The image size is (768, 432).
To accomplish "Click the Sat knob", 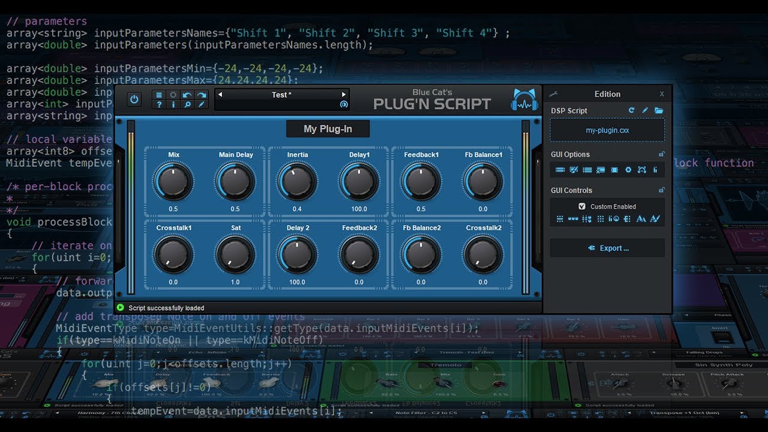I will [235, 254].
